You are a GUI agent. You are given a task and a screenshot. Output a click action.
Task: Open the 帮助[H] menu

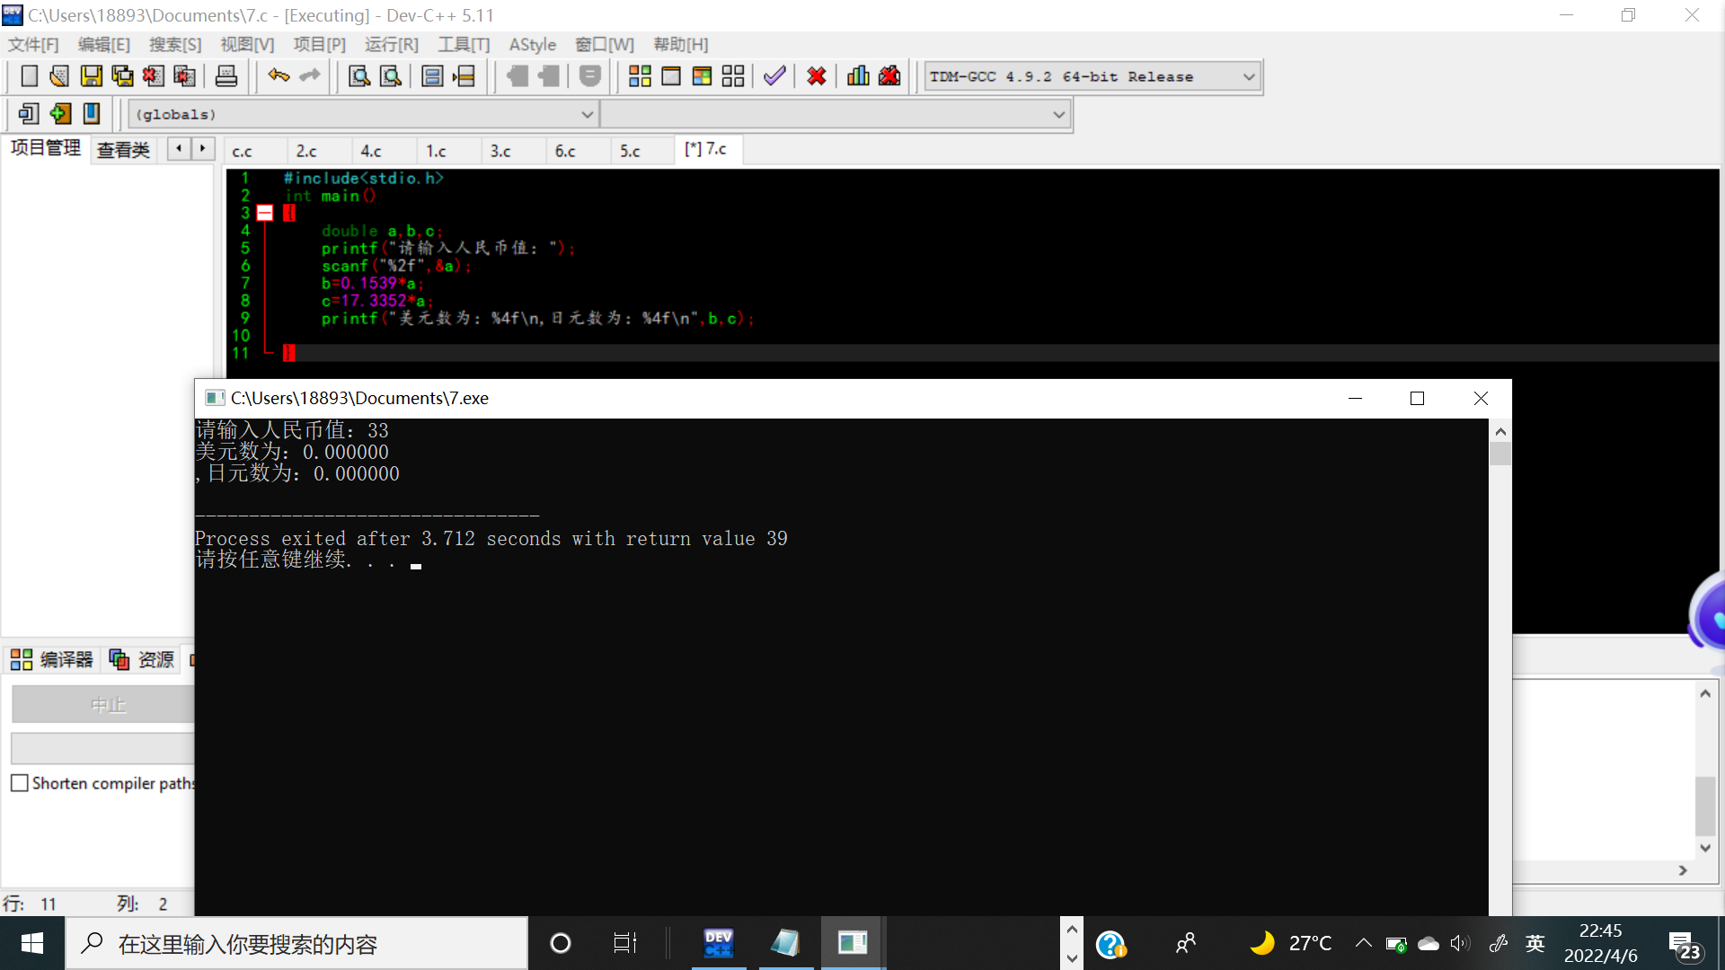click(680, 45)
